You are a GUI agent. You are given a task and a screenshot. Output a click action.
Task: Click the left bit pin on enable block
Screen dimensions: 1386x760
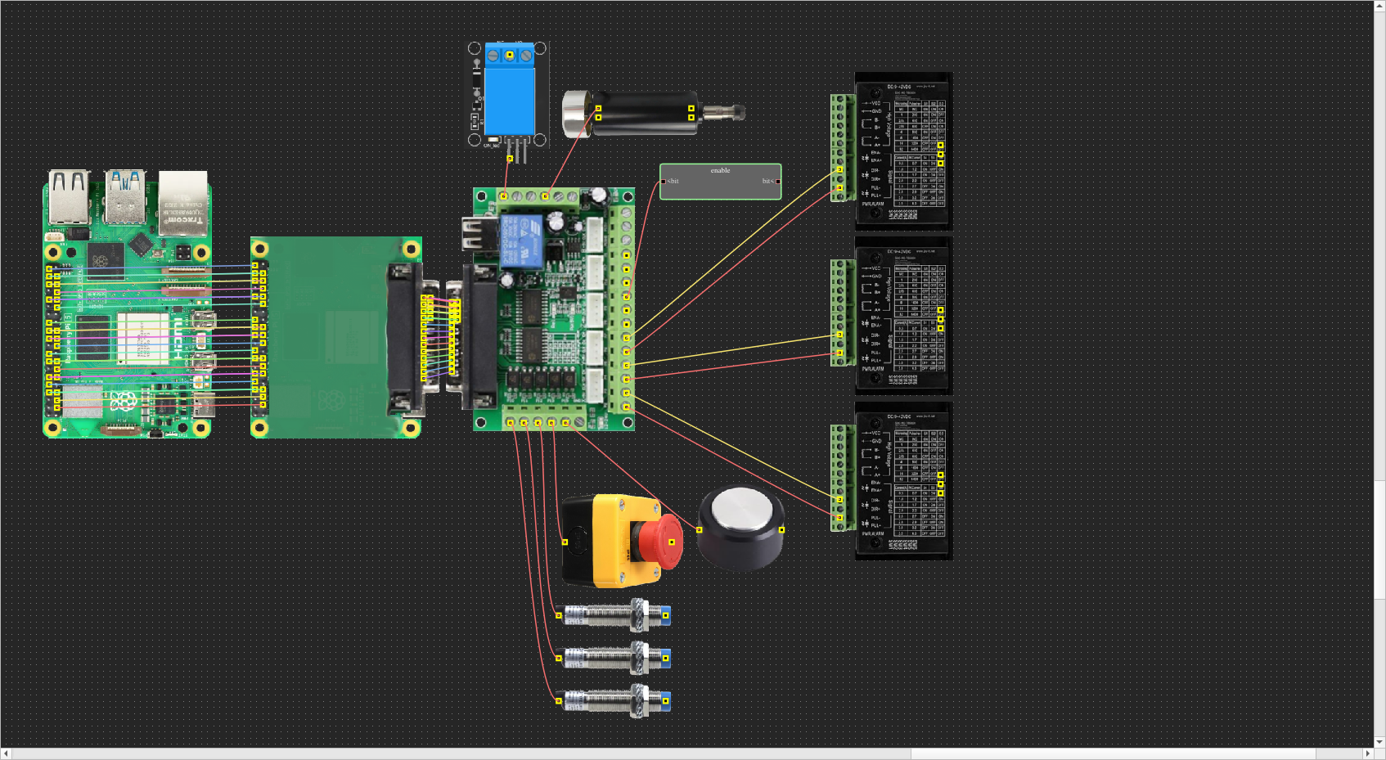click(664, 182)
